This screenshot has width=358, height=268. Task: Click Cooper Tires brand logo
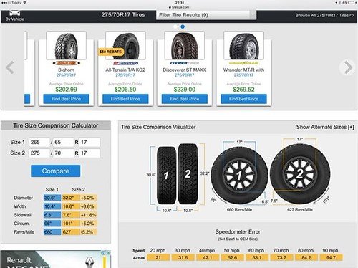[184, 63]
